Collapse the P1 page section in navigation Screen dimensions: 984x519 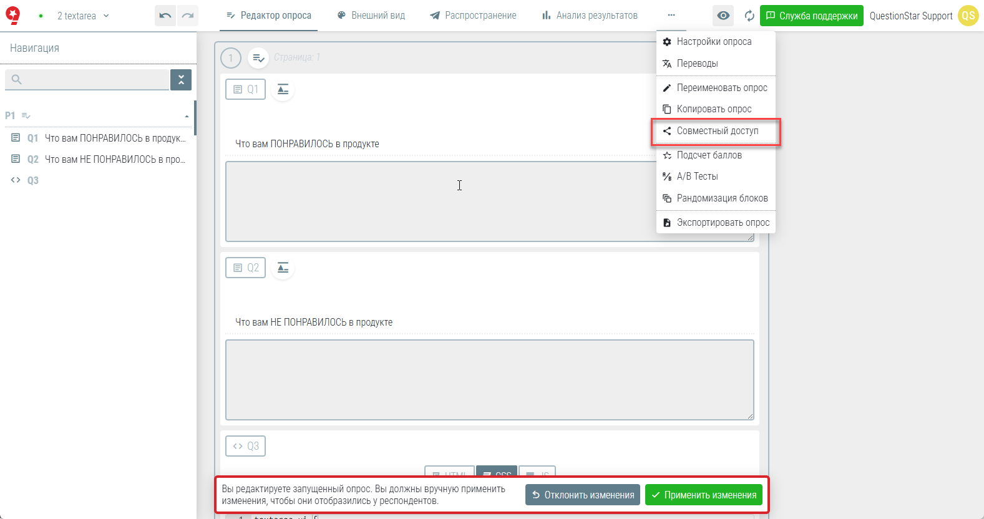pos(187,116)
